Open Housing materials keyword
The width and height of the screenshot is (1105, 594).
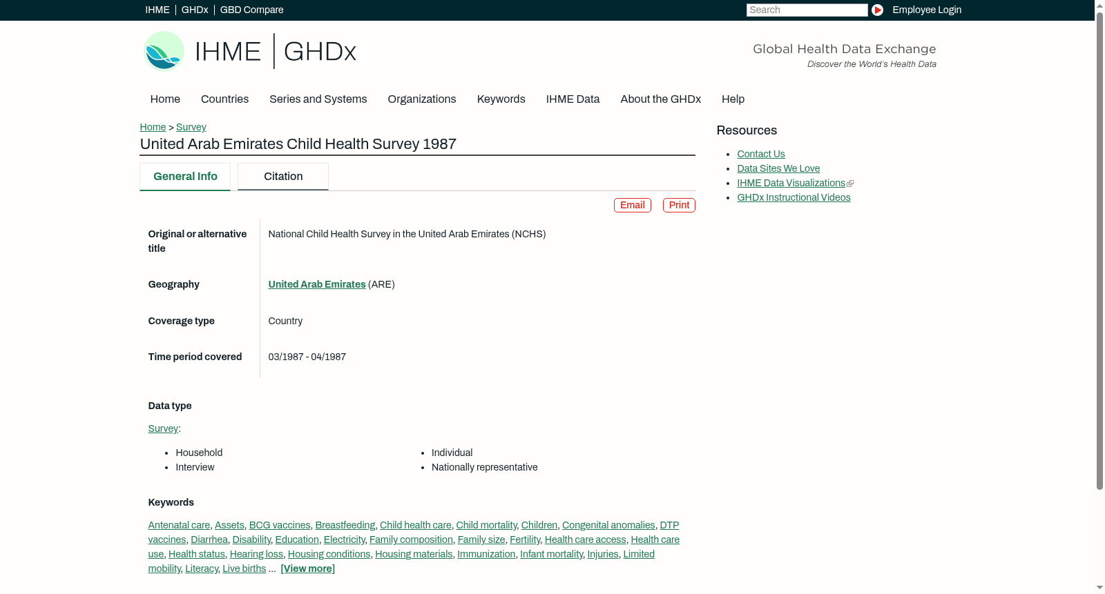coord(414,554)
